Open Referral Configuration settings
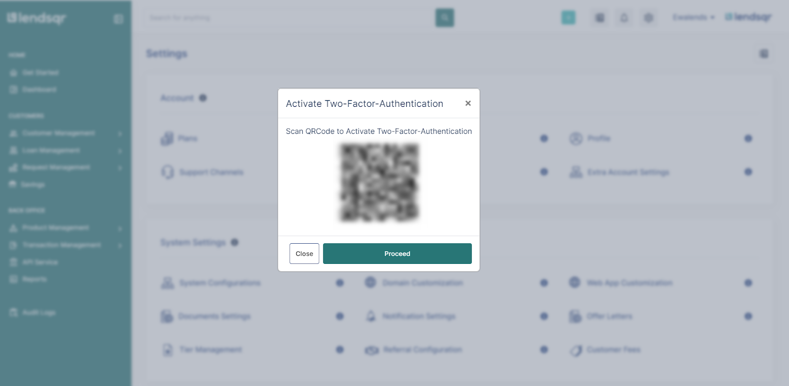 click(x=414, y=350)
